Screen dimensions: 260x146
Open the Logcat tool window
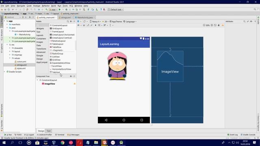(x=29, y=135)
